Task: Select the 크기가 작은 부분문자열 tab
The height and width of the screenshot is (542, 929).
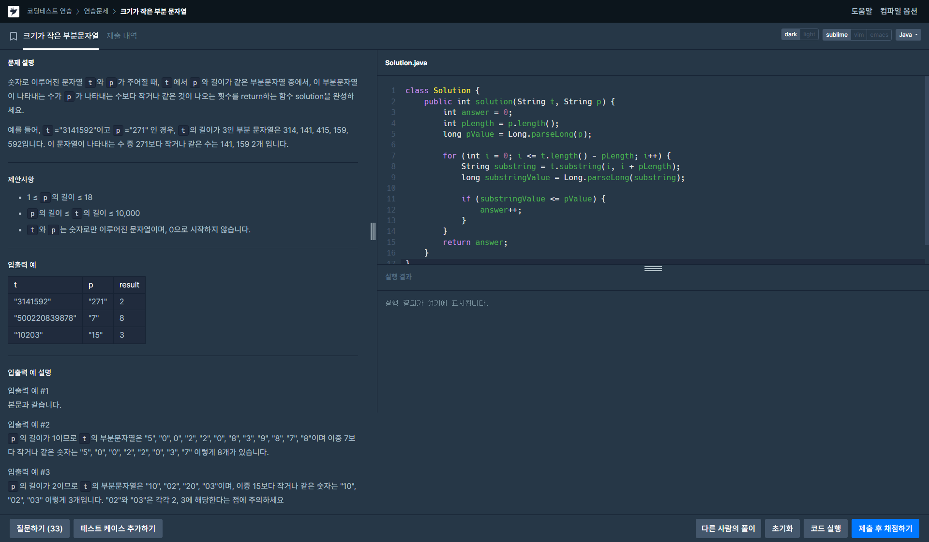Action: coord(61,36)
